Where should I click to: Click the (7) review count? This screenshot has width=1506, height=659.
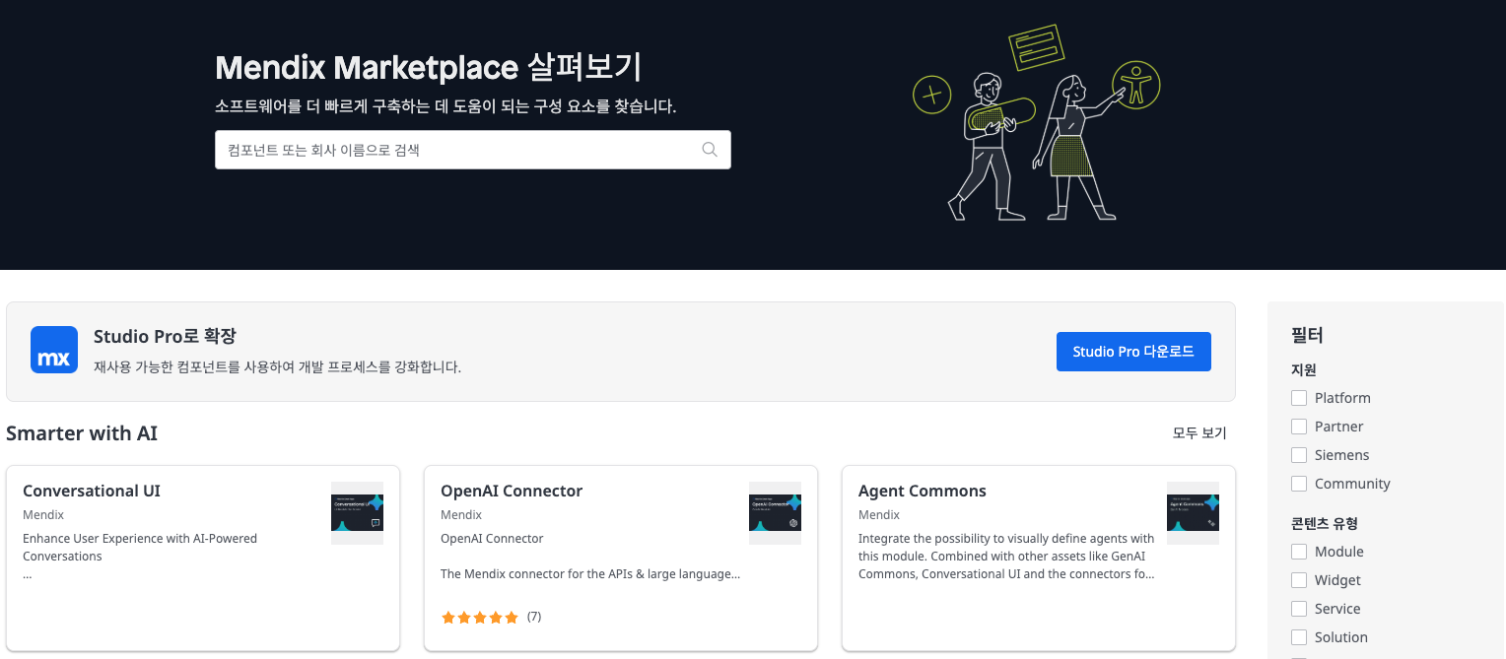(534, 617)
